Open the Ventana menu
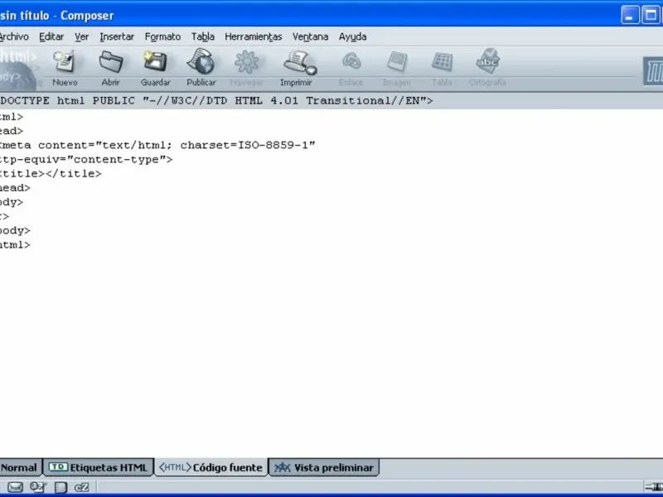Screen dimensions: 663x497 [x=310, y=36]
